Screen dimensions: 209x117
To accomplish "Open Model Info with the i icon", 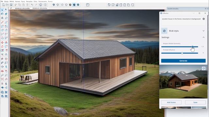I will [x=45, y=5].
